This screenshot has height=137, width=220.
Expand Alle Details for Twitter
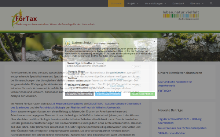(117, 79)
